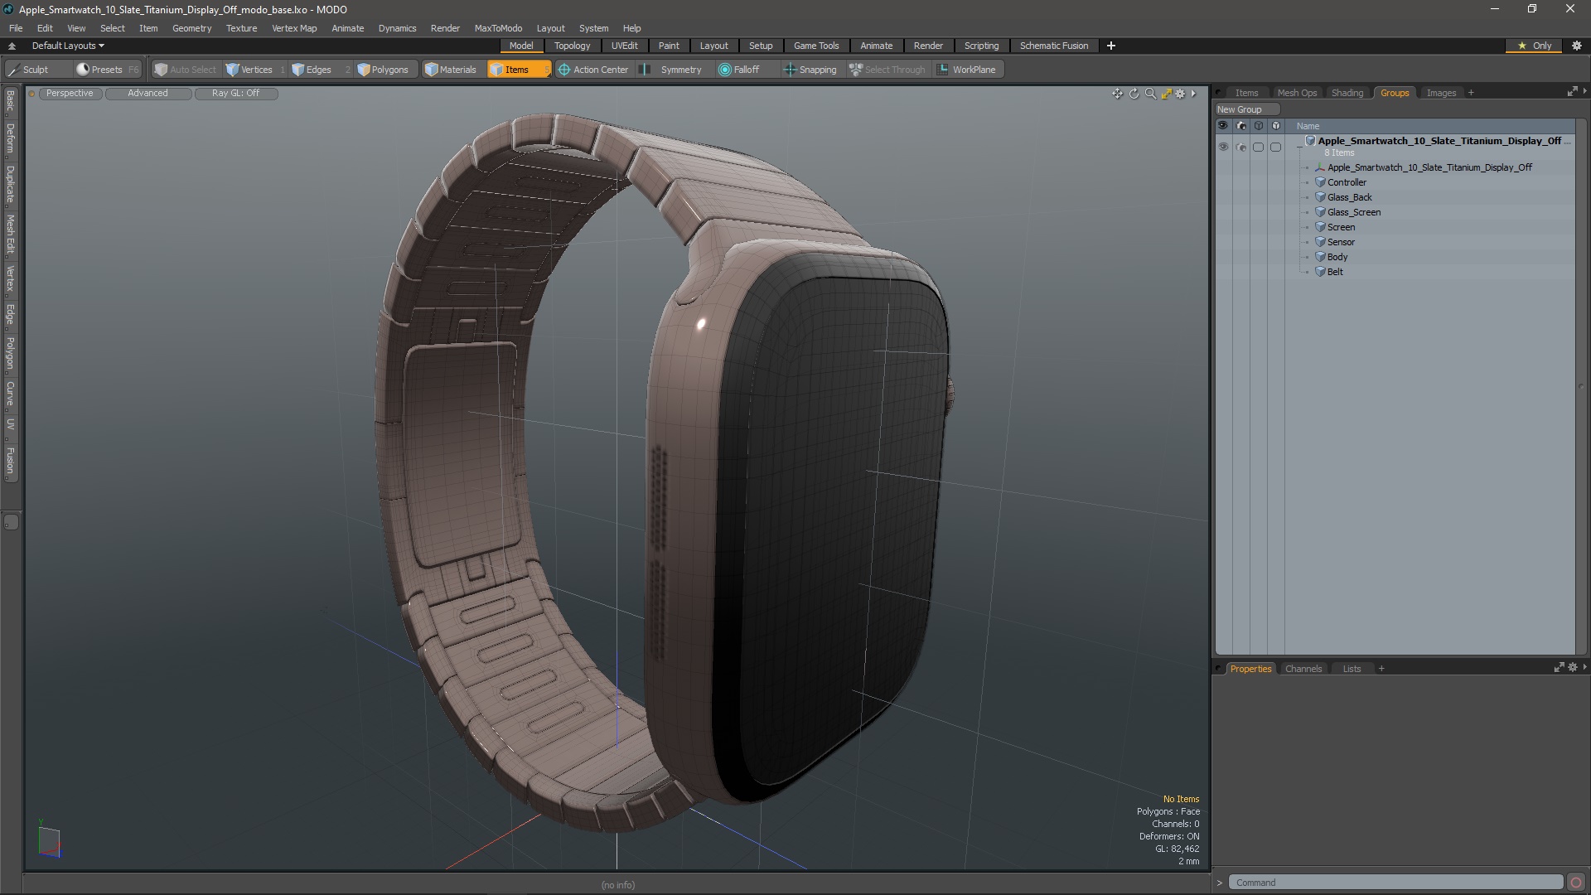This screenshot has height=895, width=1591.
Task: Click the Ray GL: Off button
Action: pos(235,93)
